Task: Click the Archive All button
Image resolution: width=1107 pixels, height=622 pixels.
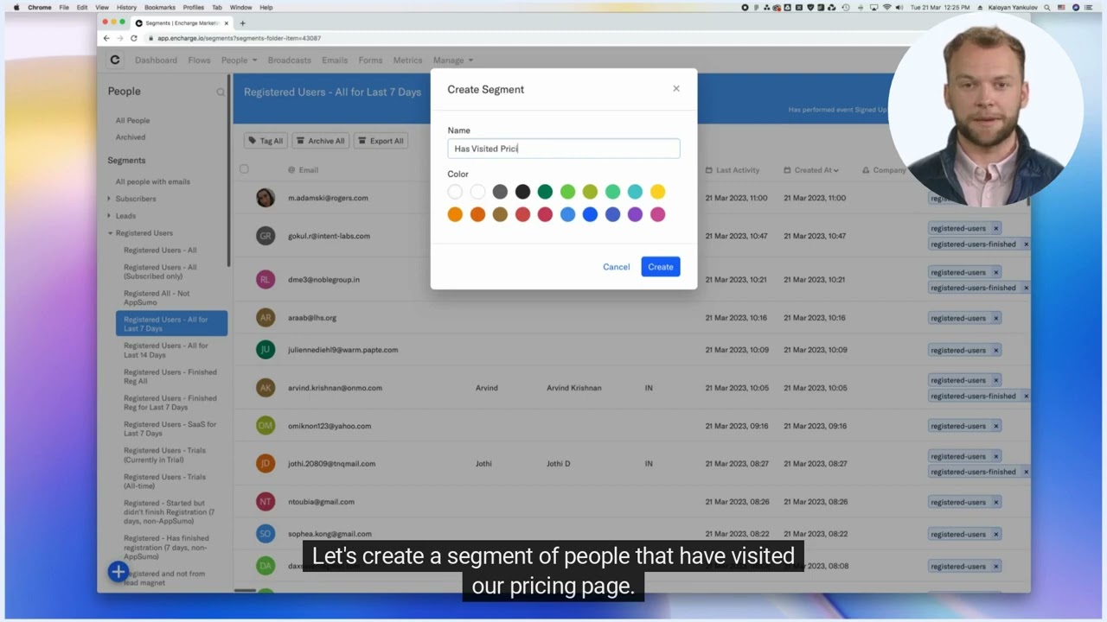Action: coord(320,141)
